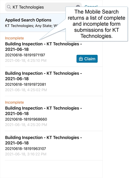Edit the KT Technologies search field
Viewport: 129px width, 178px height.
pyautogui.click(x=43, y=7)
